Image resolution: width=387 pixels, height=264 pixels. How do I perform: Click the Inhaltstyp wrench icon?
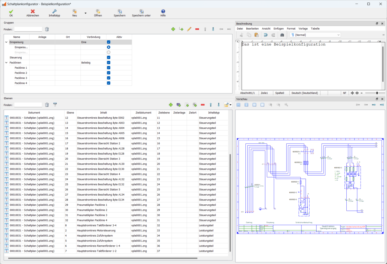tap(54, 11)
